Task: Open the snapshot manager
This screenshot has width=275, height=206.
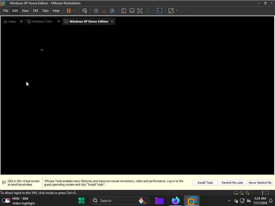Action: click(x=112, y=11)
